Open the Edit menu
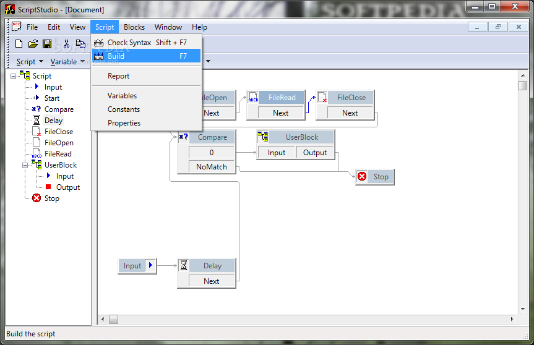 pos(54,27)
